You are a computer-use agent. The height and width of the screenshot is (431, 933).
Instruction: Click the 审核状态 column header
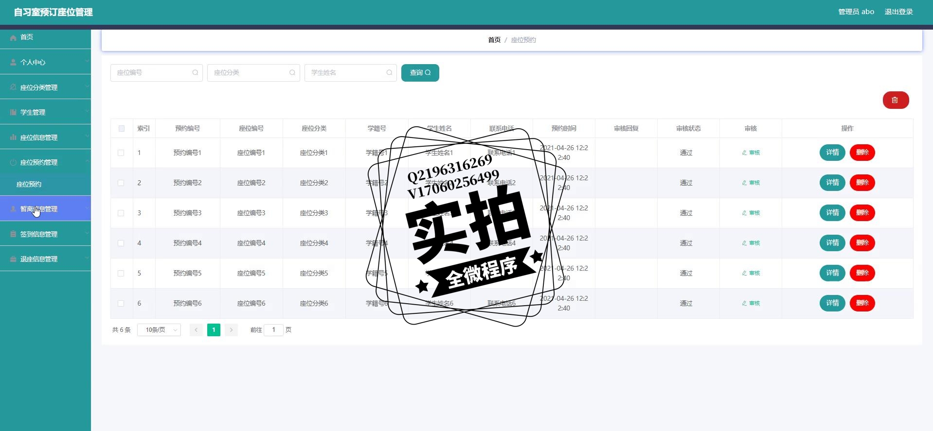688,129
